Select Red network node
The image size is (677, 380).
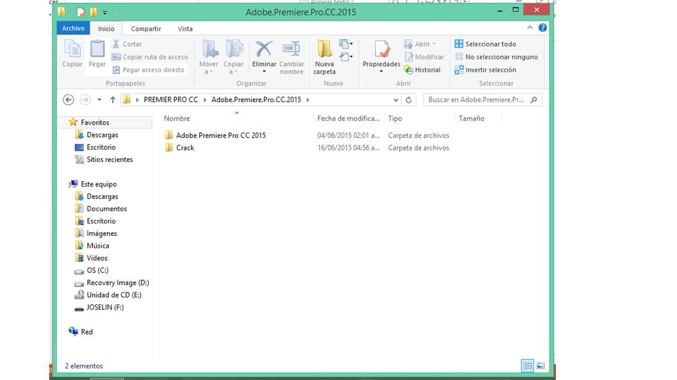pyautogui.click(x=86, y=332)
